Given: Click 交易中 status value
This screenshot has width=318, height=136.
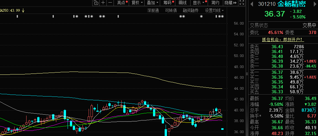Looking at the screenshot, I should tap(310, 25).
